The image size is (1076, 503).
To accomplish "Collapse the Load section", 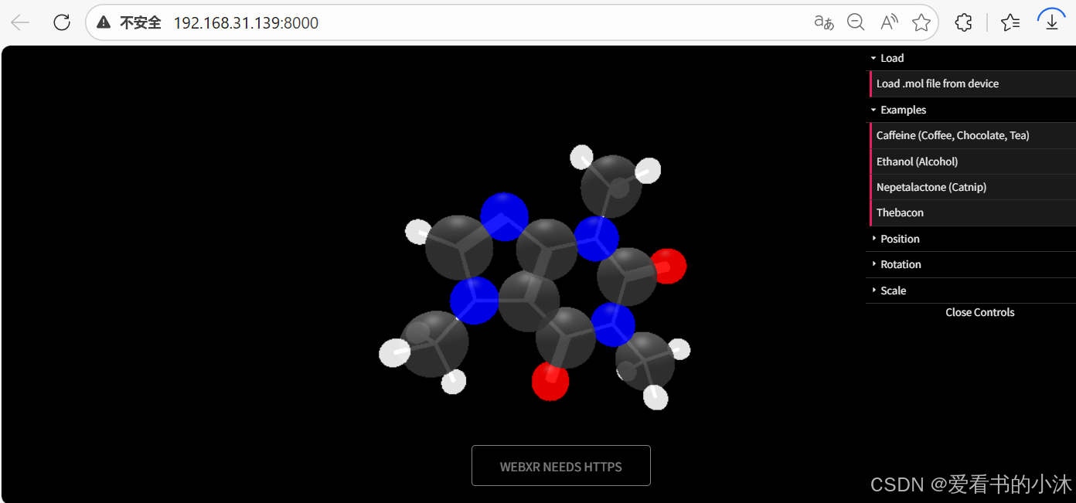I will point(971,58).
